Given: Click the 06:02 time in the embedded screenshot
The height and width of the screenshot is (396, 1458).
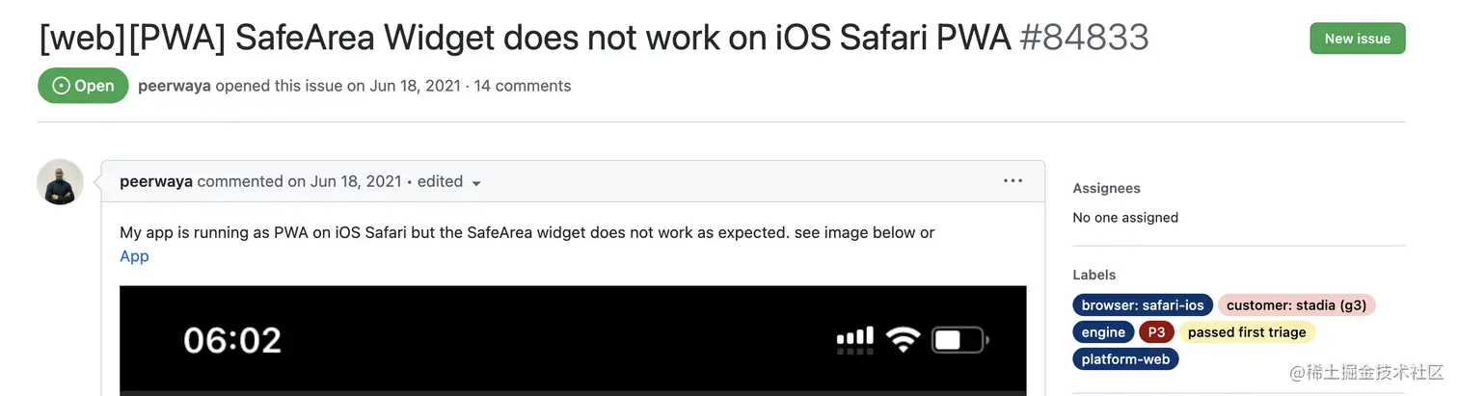Looking at the screenshot, I should (x=232, y=340).
